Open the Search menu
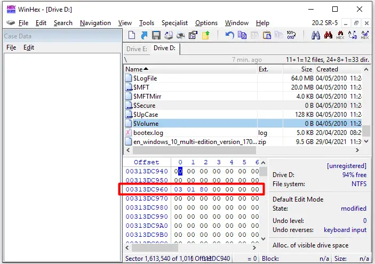Viewport: 375px width, 264px height. [x=63, y=23]
